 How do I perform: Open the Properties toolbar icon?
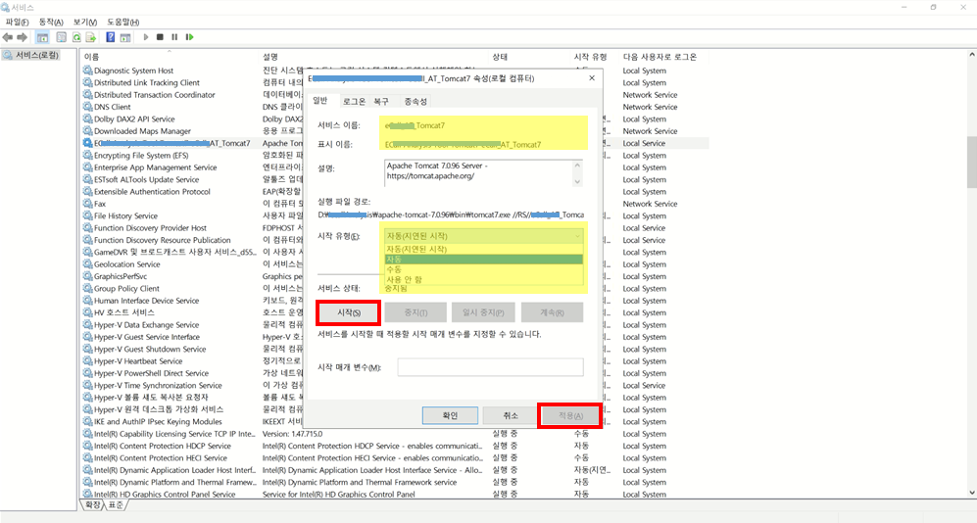point(61,37)
